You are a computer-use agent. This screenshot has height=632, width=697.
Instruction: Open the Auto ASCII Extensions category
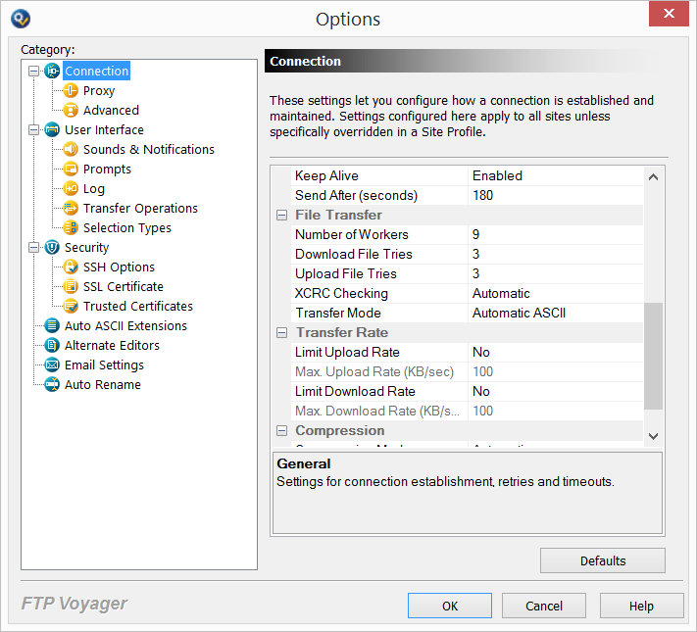[125, 325]
